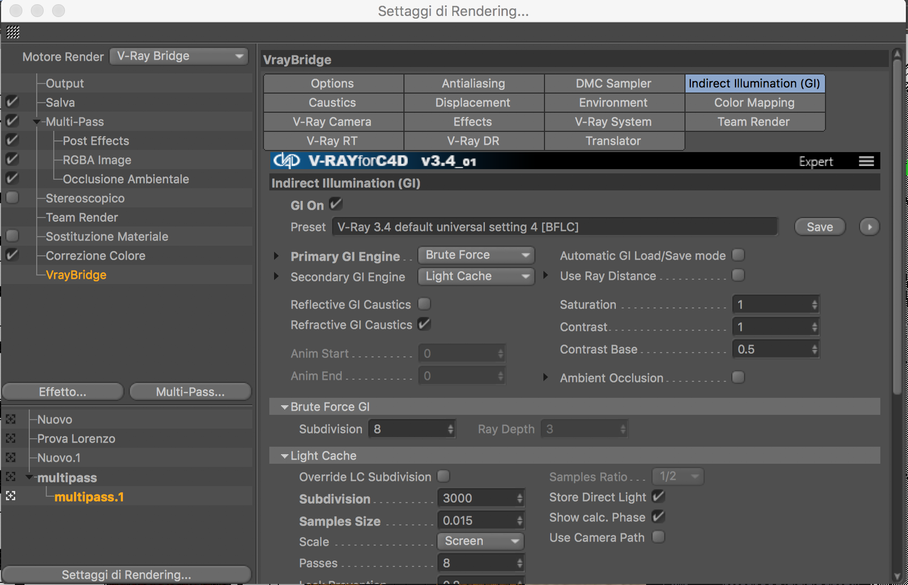The width and height of the screenshot is (908, 585).
Task: Click the Effetto... button
Action: pyautogui.click(x=63, y=392)
